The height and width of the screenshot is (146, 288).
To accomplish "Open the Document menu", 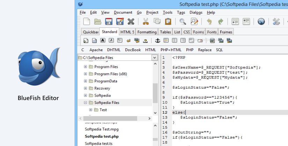I will (x=123, y=13).
